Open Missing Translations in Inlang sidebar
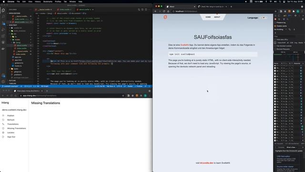Image resolution: width=305 pixels, height=172 pixels. point(17,129)
